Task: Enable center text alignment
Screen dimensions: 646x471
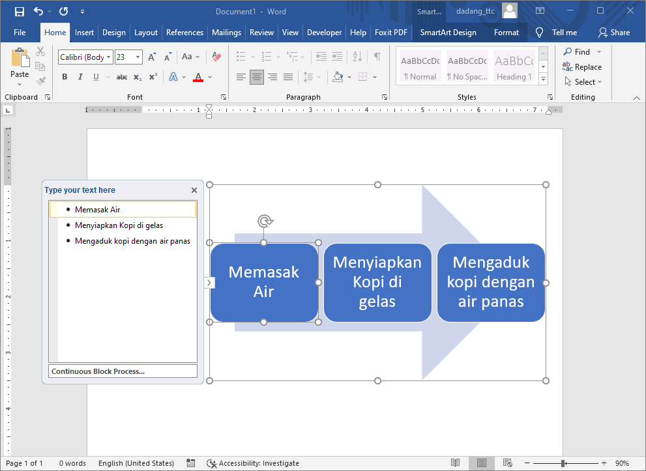Action: (x=256, y=77)
